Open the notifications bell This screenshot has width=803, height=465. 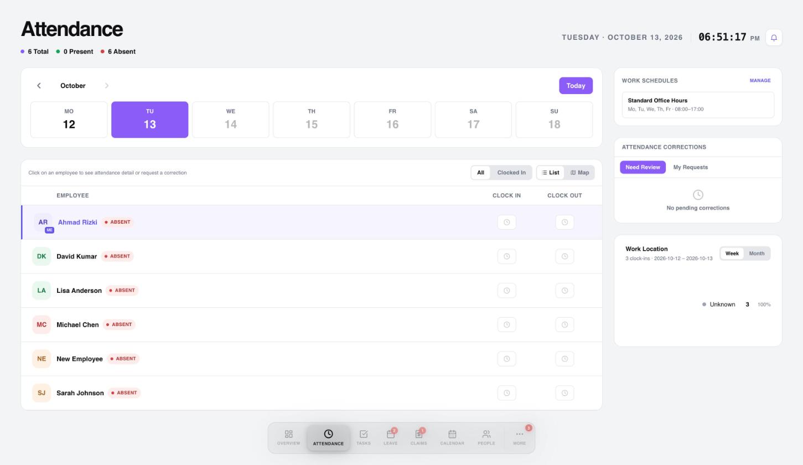tap(774, 38)
